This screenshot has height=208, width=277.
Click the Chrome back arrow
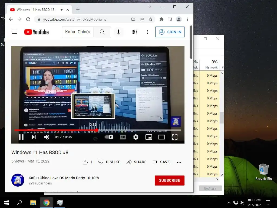pos(11,19)
